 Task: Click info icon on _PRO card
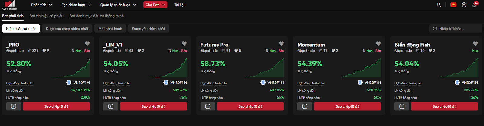14,106
